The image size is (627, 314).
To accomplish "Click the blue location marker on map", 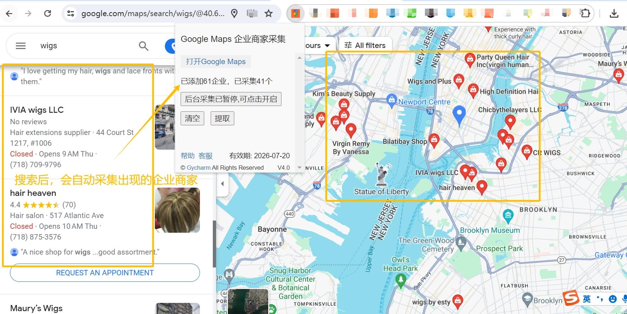I will [459, 115].
